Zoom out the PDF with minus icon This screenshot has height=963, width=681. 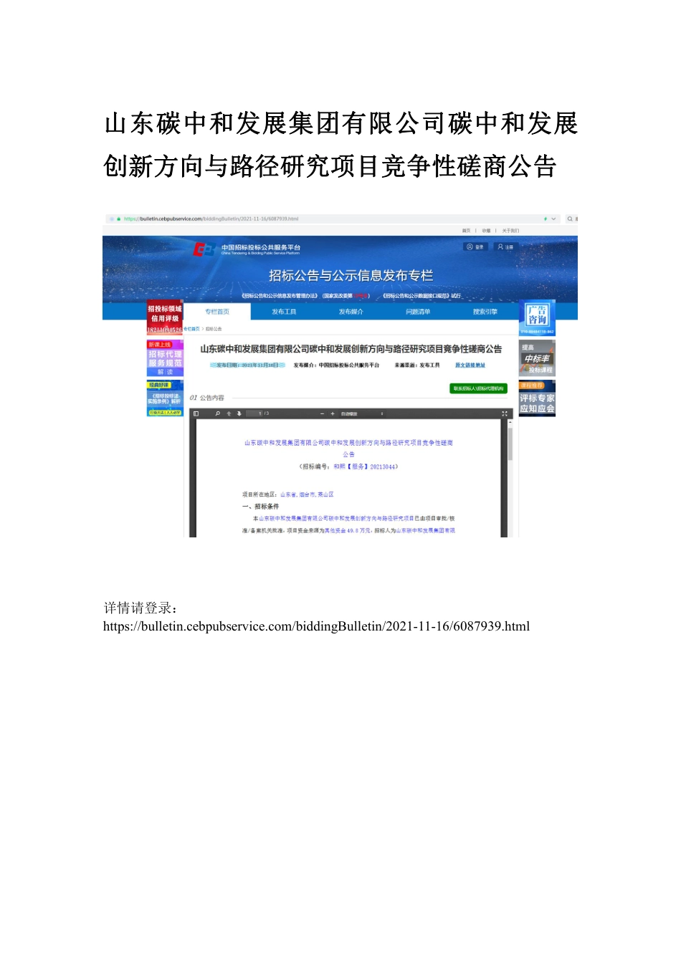pyautogui.click(x=323, y=413)
